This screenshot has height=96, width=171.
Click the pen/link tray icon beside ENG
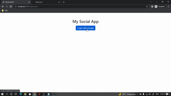[153, 94]
